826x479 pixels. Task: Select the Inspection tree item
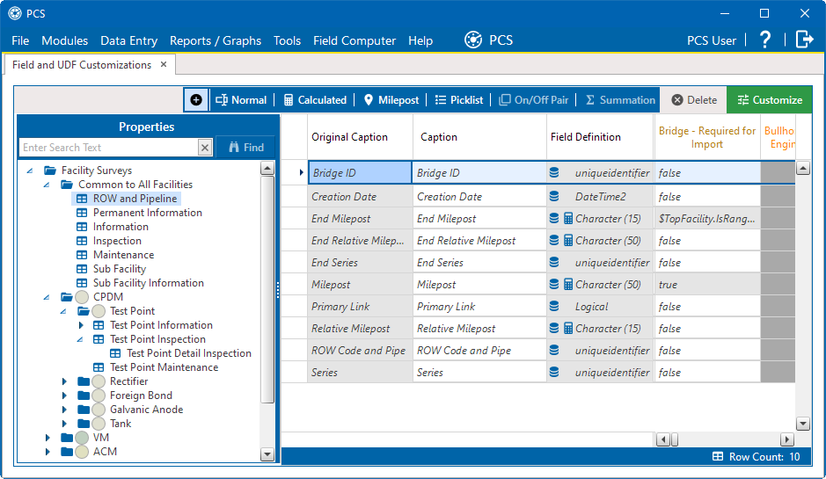click(x=117, y=241)
